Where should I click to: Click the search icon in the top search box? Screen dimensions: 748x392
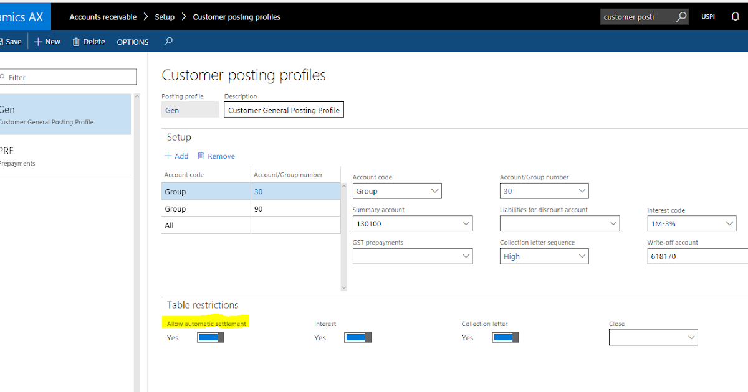[681, 17]
